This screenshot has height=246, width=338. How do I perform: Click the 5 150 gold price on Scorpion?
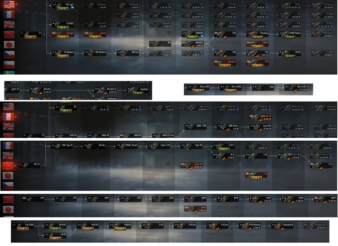click(225, 65)
